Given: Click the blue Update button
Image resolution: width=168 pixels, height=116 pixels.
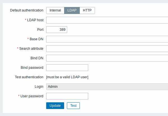Looking at the screenshot, I should tap(55, 106).
